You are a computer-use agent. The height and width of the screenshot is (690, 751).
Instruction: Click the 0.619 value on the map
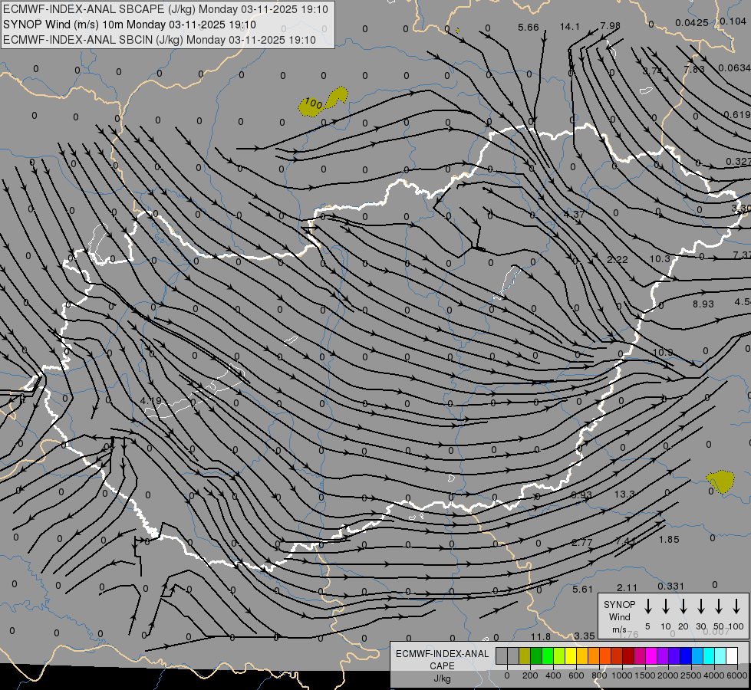(x=737, y=115)
